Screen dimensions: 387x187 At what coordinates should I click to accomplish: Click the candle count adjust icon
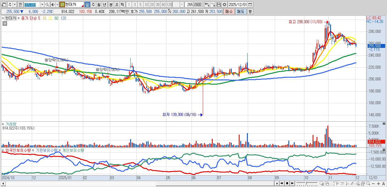coord(207,5)
